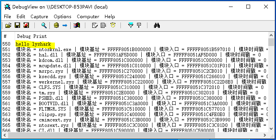This screenshot has width=276, height=140.
Task: Select the cmimcext.sys row 564
Action: coord(135,120)
